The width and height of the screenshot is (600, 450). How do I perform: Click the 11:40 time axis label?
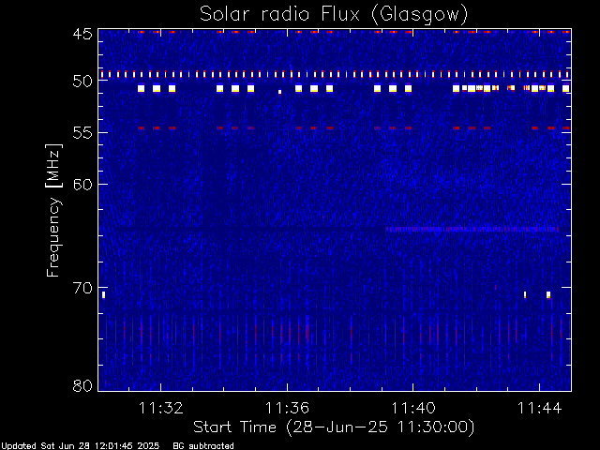(412, 408)
